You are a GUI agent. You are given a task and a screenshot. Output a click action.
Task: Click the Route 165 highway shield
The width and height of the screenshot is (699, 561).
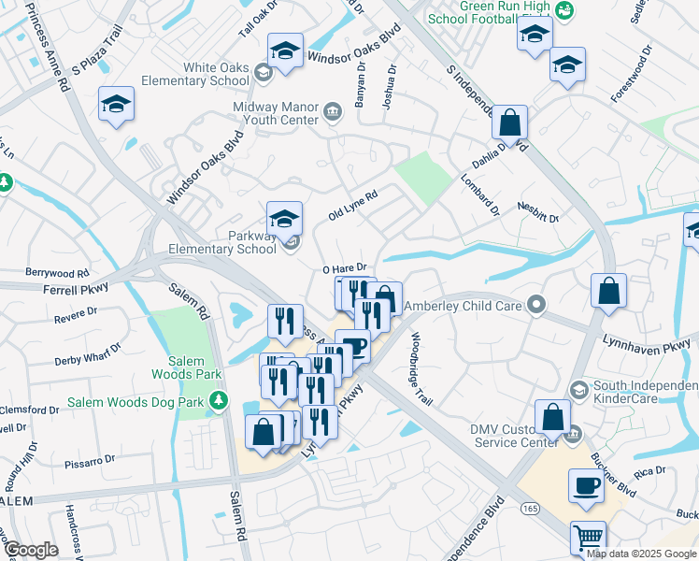[x=530, y=509]
